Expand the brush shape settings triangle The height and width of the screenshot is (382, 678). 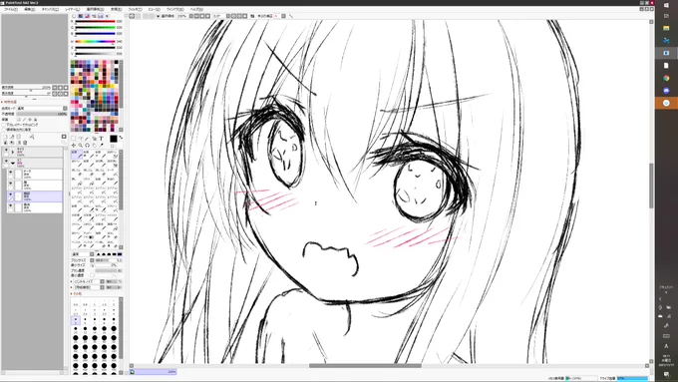[72, 281]
